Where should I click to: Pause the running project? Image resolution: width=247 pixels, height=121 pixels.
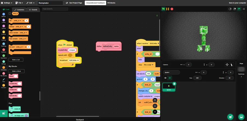pos(168,9)
